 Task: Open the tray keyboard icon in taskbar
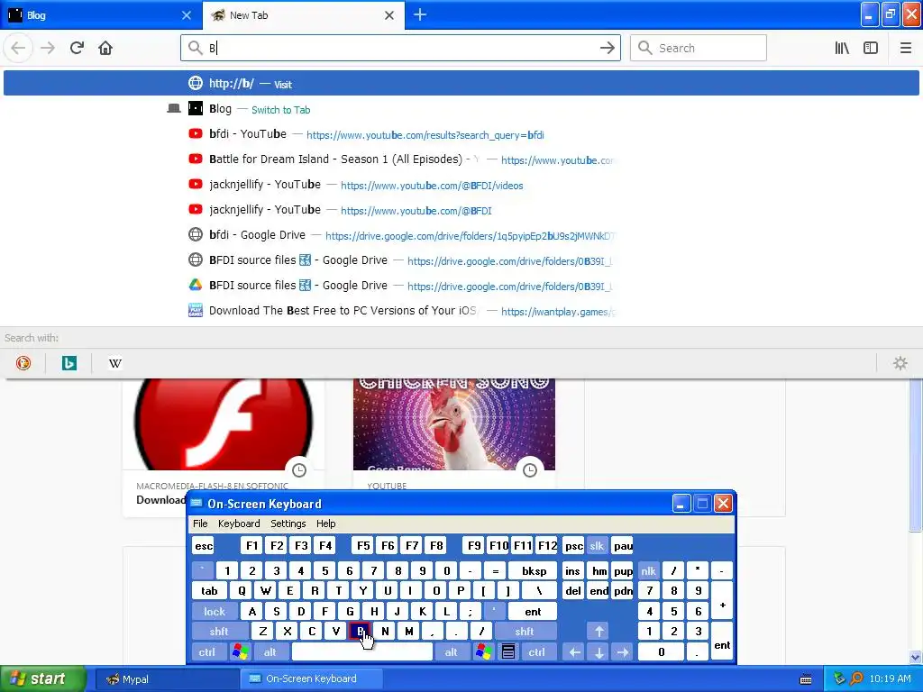(x=806, y=679)
